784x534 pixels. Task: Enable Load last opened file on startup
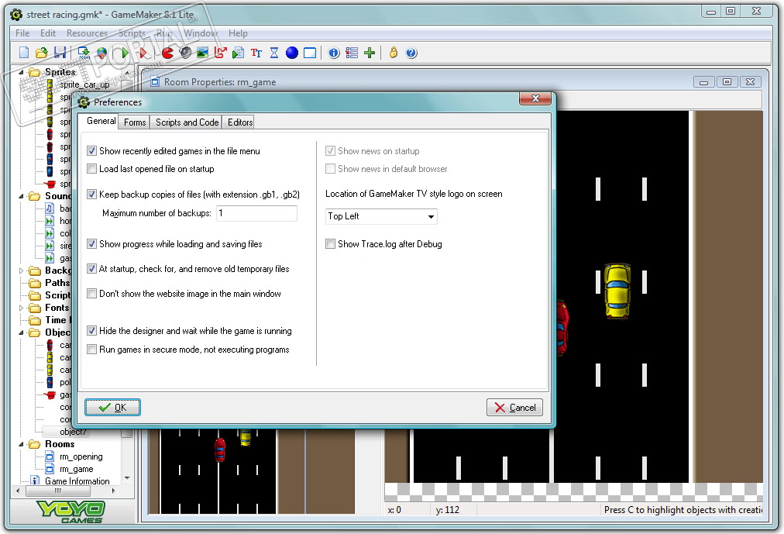91,168
